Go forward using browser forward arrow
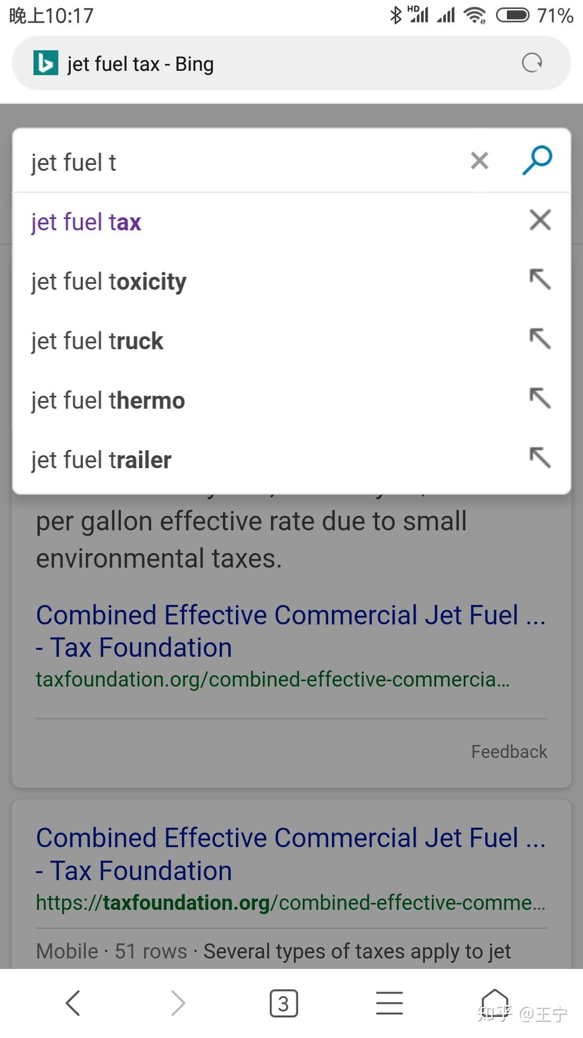 [178, 1003]
